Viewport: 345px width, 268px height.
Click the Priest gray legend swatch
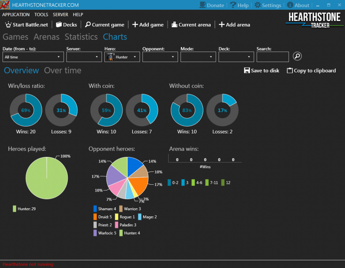(x=95, y=225)
